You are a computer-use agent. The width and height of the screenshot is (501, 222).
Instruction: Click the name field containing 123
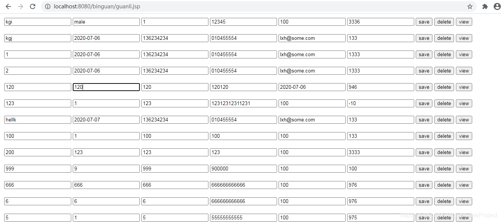point(38,104)
